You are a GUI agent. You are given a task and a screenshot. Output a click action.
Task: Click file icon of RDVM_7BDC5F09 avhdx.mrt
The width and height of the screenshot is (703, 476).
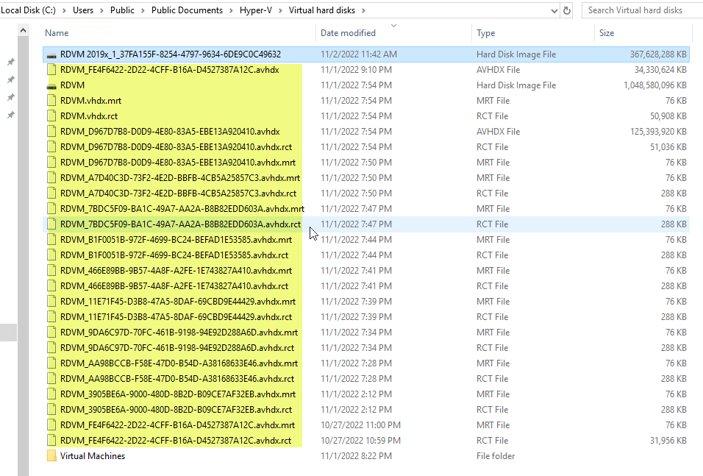tap(51, 209)
